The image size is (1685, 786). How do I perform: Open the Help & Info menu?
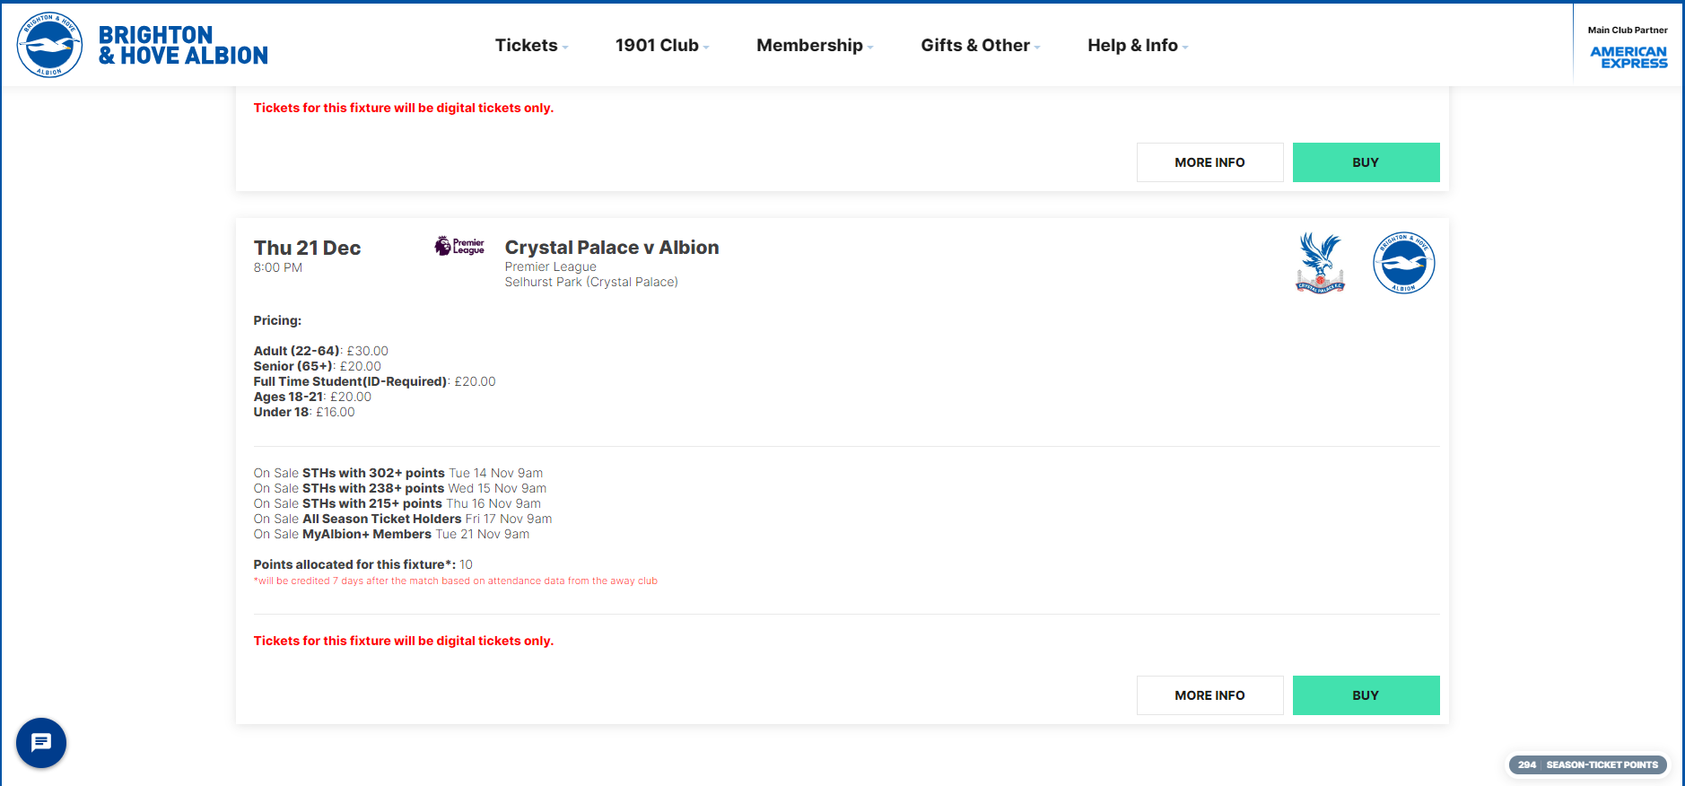(x=1138, y=46)
